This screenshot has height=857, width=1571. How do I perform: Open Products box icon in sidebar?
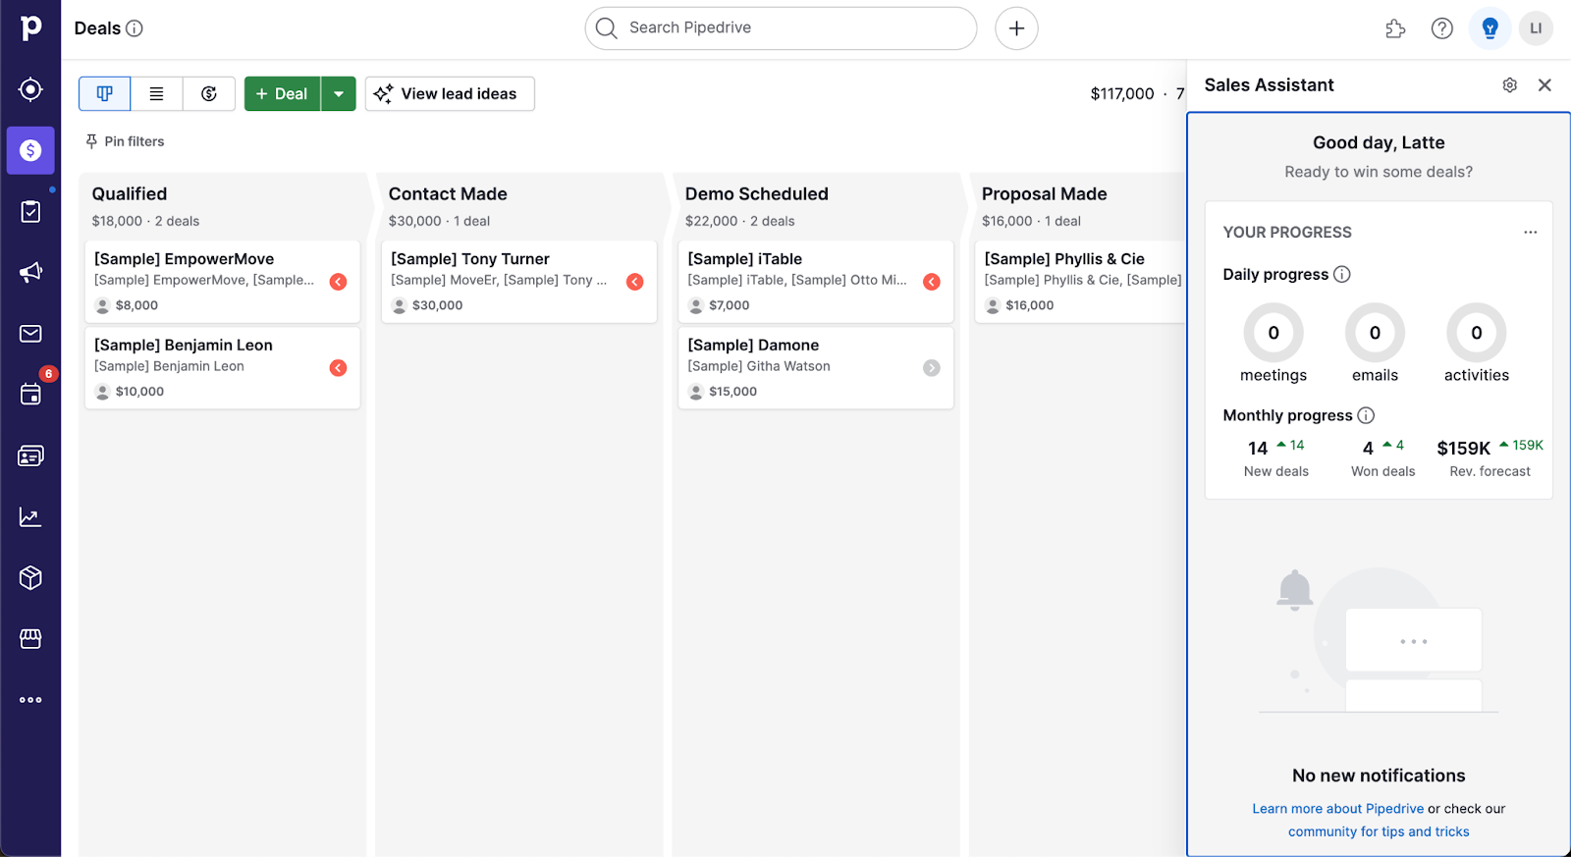pyautogui.click(x=30, y=577)
